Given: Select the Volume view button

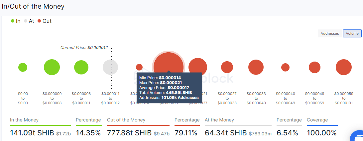Looking at the screenshot, I should 352,33.
